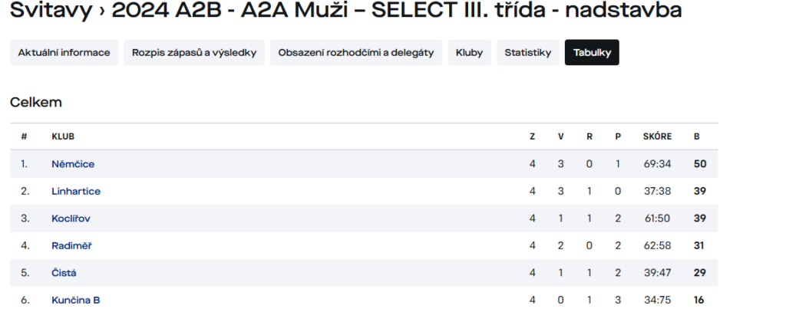Open the Linhartice club page
786x332 pixels.
point(76,191)
